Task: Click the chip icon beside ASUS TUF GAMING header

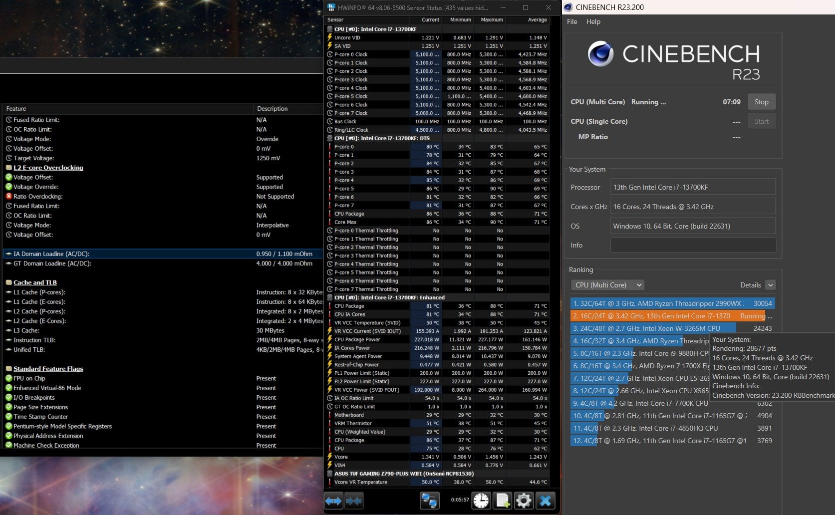Action: [x=330, y=474]
